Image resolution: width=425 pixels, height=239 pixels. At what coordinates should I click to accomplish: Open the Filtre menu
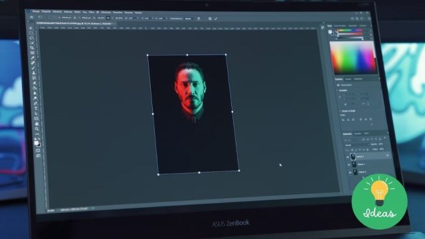click(92, 12)
